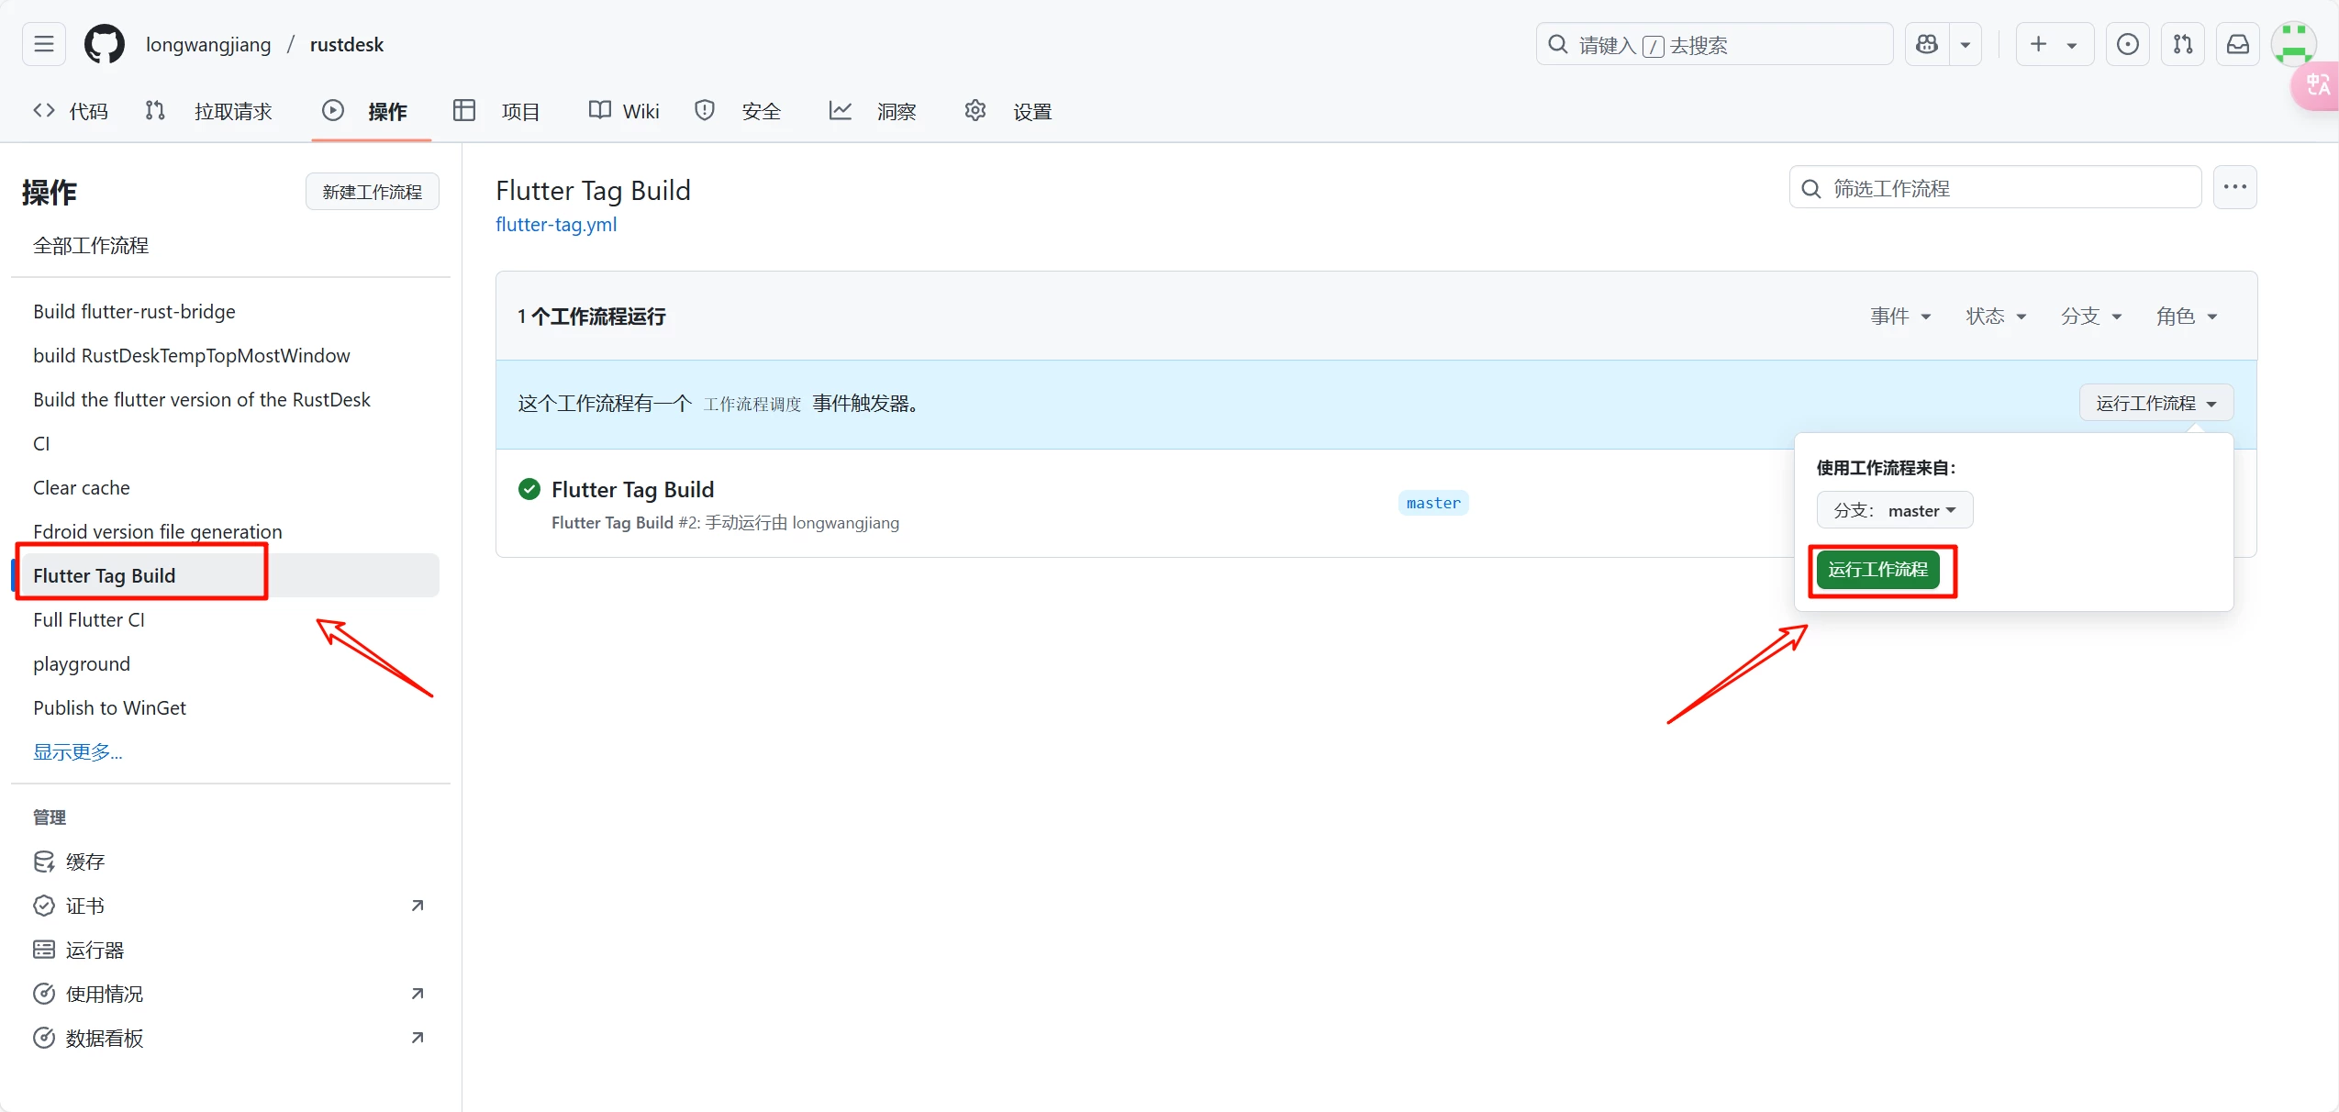Open the flutter-tag.yml file link

(556, 225)
